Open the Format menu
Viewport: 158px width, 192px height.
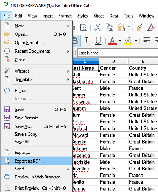65,16
